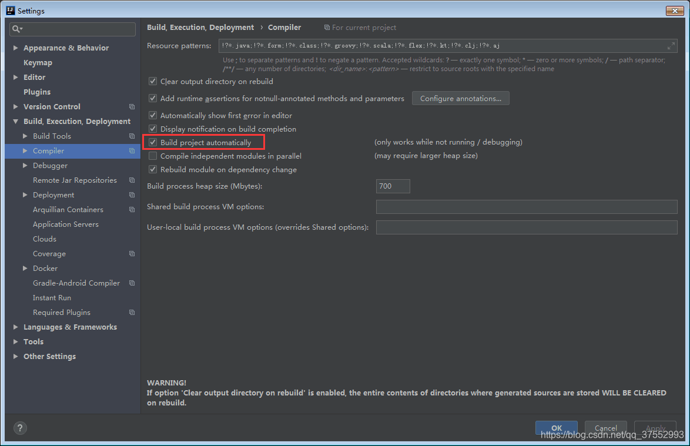Expand Languages & Frameworks arrow
The width and height of the screenshot is (690, 446).
click(15, 327)
